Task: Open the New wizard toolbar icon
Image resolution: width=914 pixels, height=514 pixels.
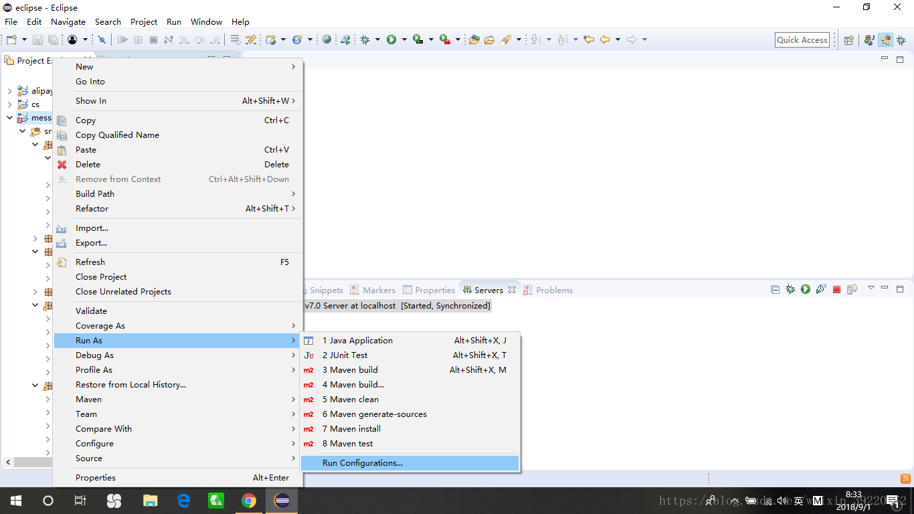Action: [11, 39]
